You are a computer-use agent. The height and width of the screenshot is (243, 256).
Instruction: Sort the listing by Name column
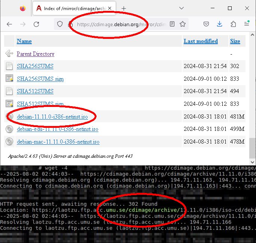point(24,41)
